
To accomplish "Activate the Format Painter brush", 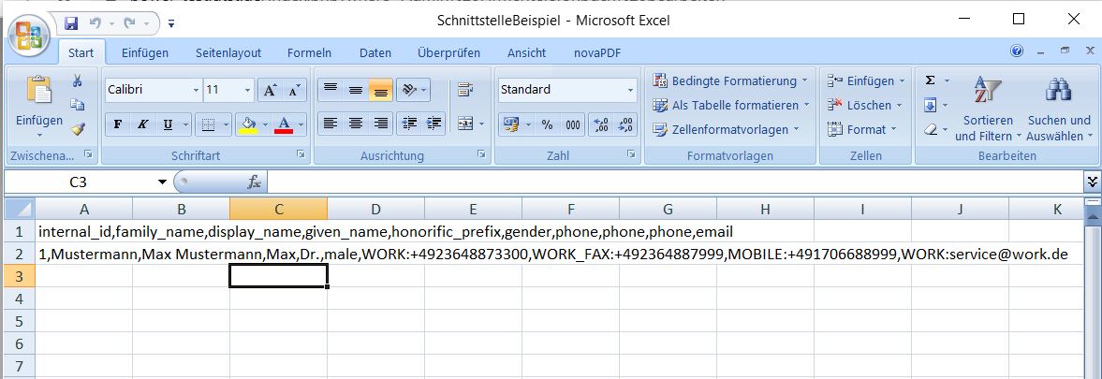I will coord(78,128).
